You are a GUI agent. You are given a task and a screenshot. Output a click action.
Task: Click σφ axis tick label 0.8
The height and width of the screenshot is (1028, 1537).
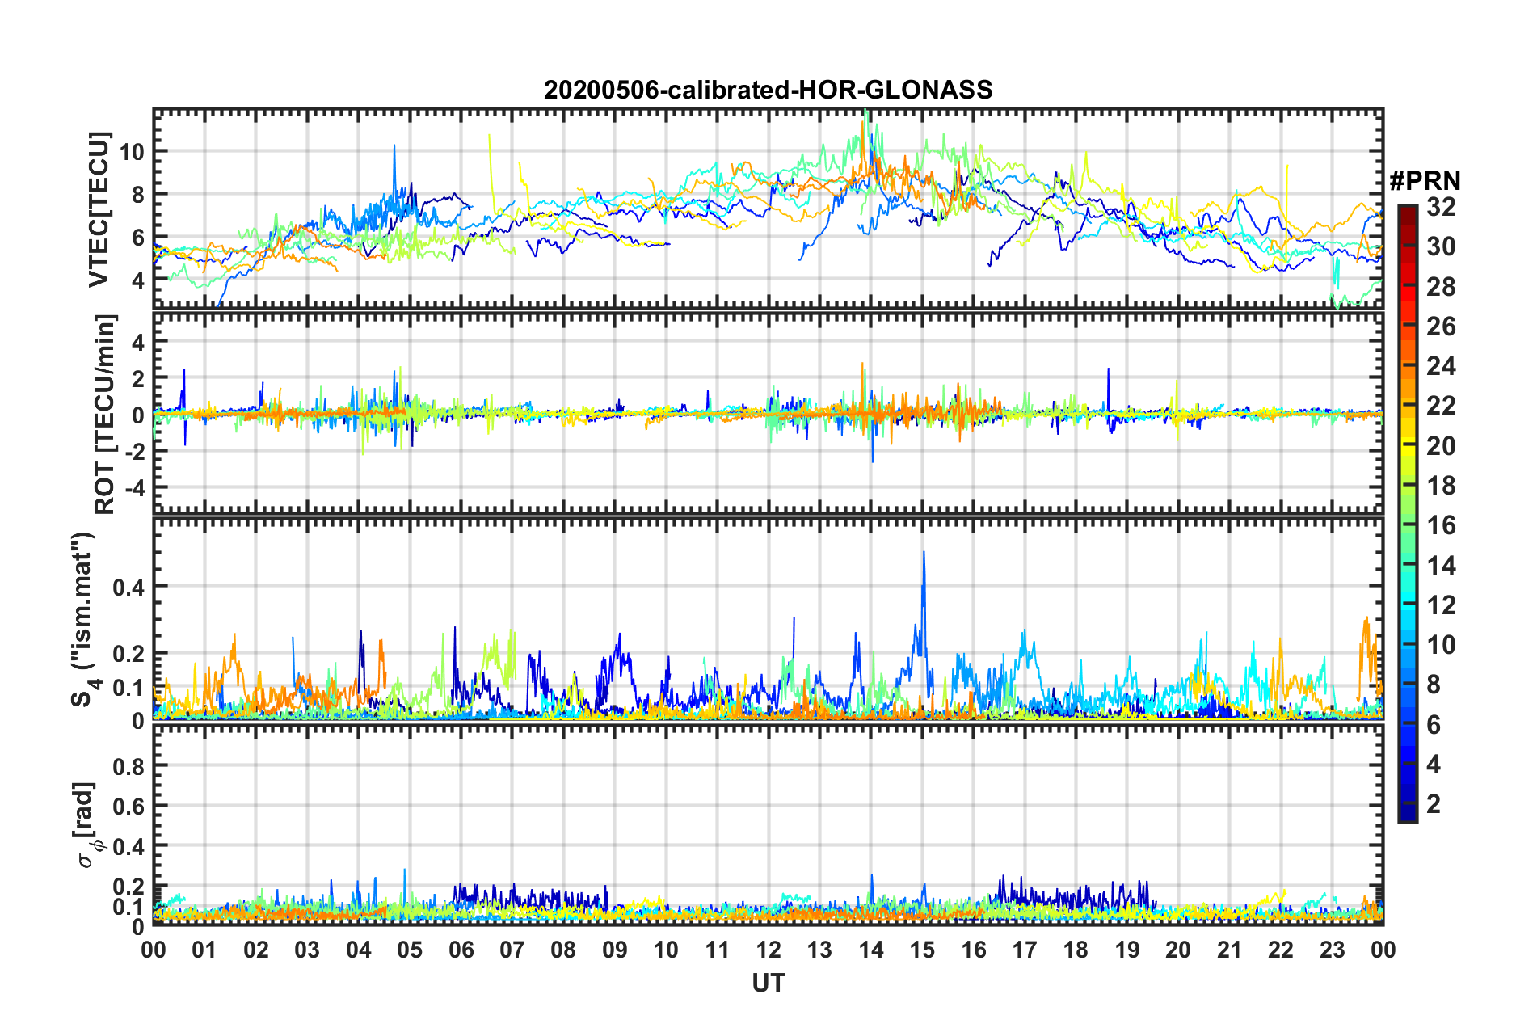pos(128,765)
